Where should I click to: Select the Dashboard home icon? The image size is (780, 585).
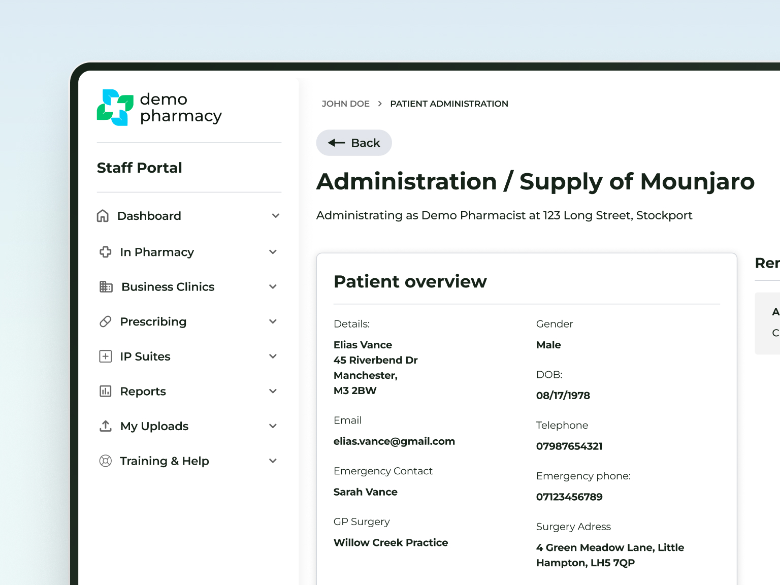104,216
